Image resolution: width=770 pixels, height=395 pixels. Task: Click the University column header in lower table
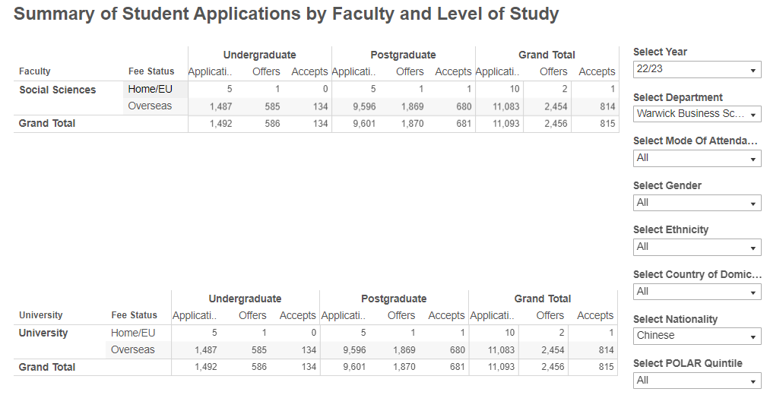[41, 315]
